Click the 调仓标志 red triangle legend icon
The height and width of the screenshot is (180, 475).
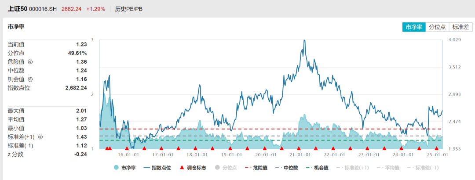pyautogui.click(x=182, y=167)
